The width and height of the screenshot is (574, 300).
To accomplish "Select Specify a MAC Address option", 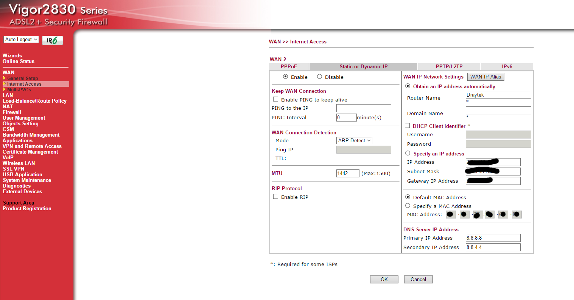I will pyautogui.click(x=408, y=206).
